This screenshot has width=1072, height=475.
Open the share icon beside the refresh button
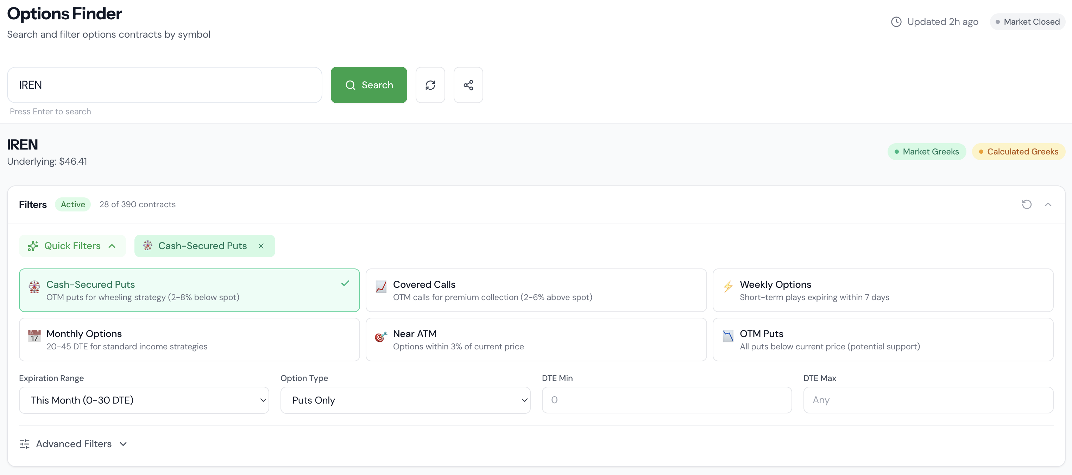[468, 84]
